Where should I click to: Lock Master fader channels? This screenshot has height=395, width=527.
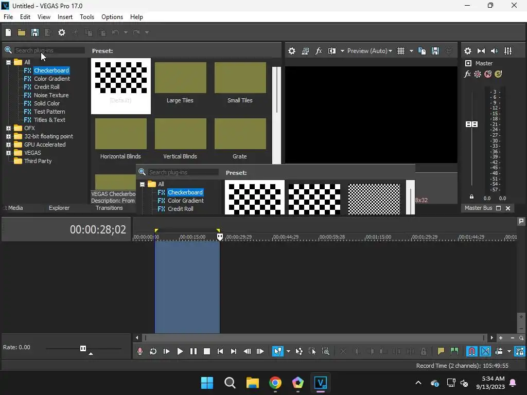[471, 197]
